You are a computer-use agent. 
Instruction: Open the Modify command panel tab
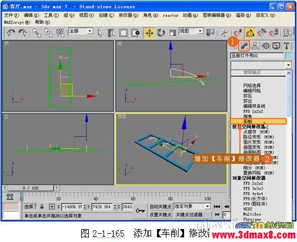[x=244, y=46]
